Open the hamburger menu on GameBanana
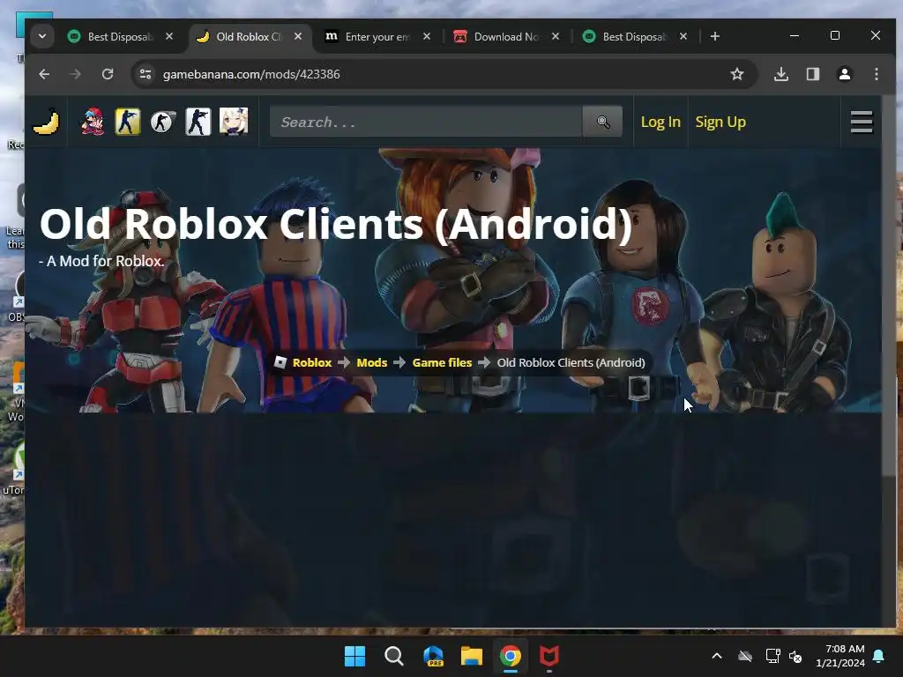This screenshot has width=903, height=677. (x=862, y=122)
